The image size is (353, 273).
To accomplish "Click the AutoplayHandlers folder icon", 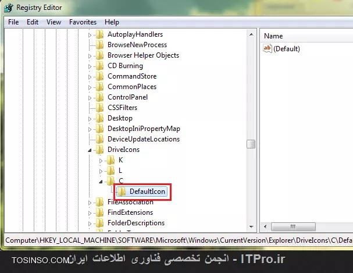I will [99, 34].
